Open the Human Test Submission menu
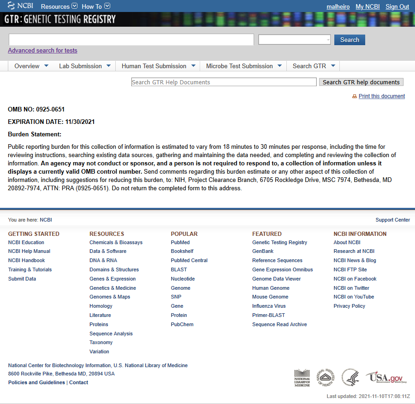 [x=154, y=66]
